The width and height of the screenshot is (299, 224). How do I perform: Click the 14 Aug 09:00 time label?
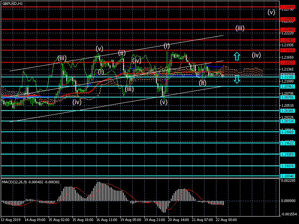tap(35, 220)
